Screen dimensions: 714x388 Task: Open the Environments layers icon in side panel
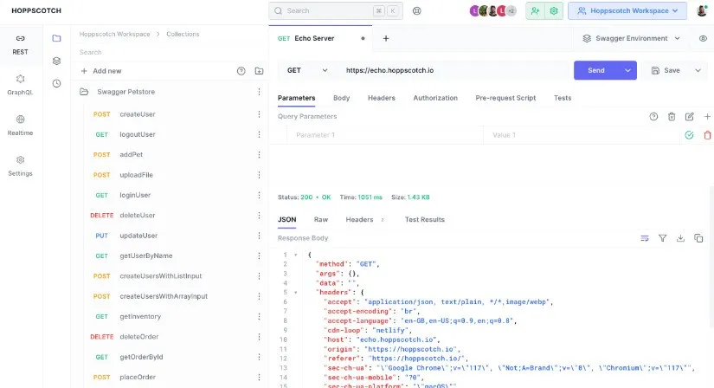pos(56,61)
